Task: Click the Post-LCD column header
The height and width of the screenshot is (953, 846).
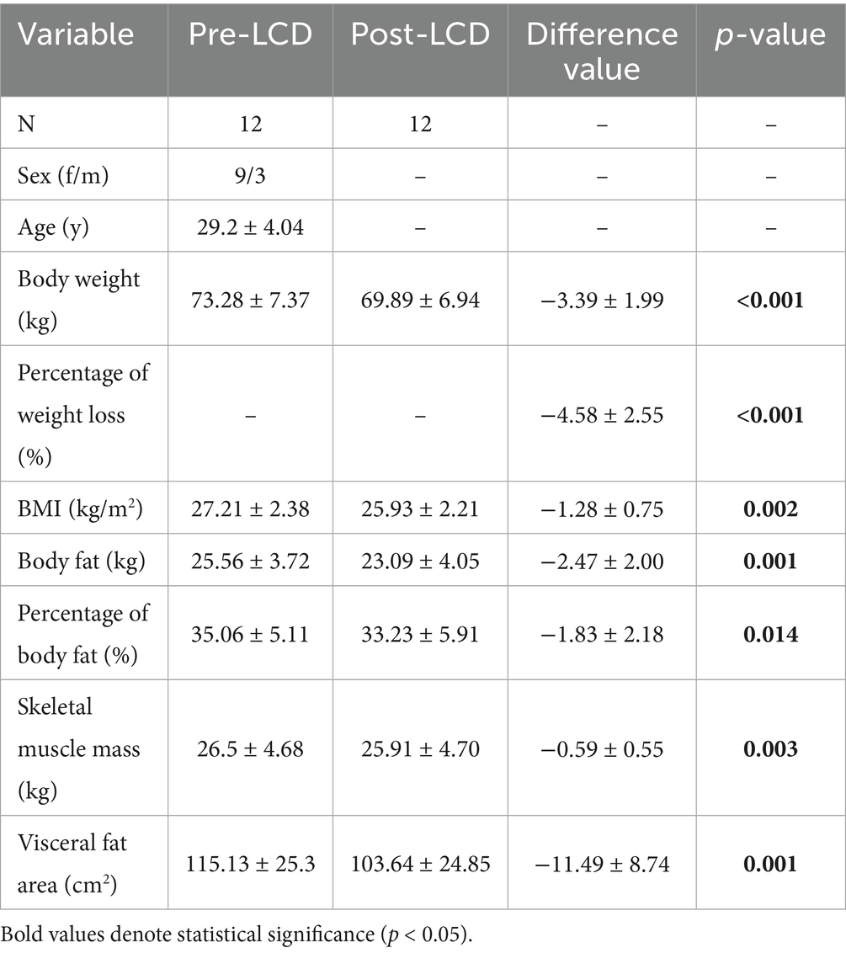Action: pos(420,35)
